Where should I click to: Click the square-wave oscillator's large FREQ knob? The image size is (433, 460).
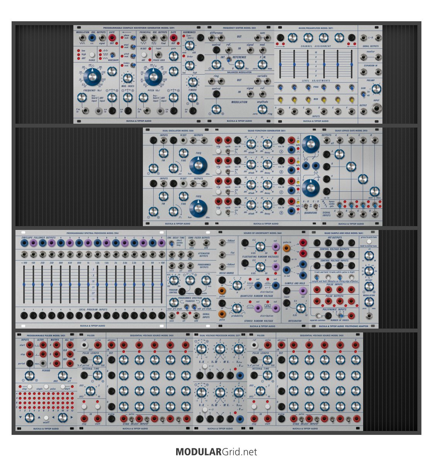(x=198, y=209)
